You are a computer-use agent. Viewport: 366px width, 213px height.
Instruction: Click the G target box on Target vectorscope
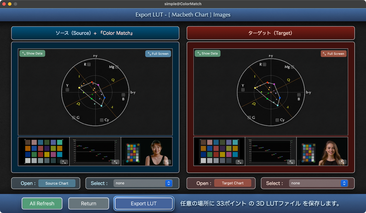coord(249,118)
